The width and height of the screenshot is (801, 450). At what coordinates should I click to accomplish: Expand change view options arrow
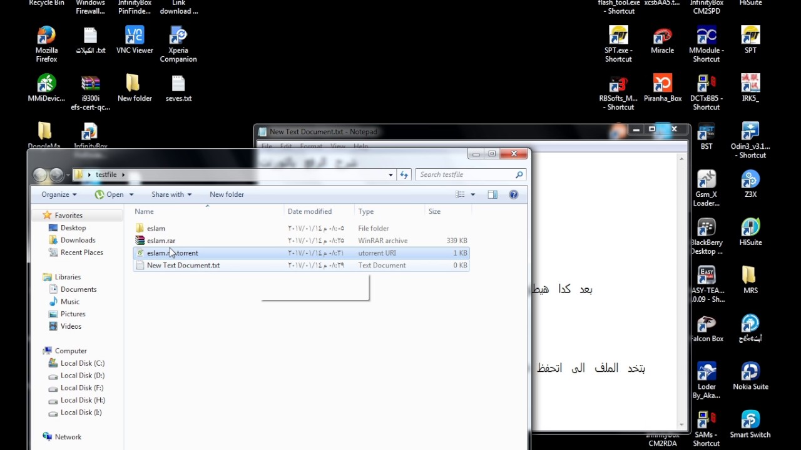tap(472, 194)
